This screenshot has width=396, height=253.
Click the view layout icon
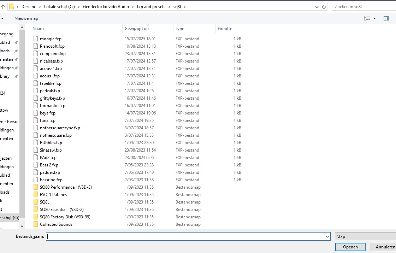[367, 18]
